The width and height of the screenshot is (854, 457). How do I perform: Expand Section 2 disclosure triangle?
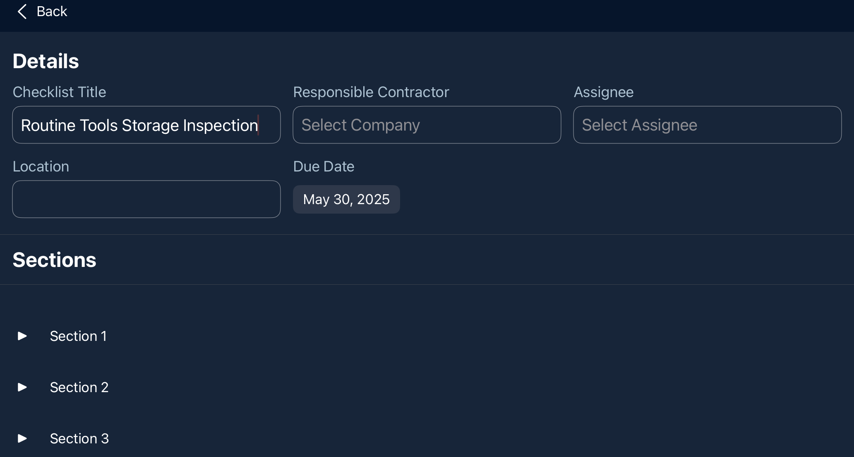click(x=22, y=387)
